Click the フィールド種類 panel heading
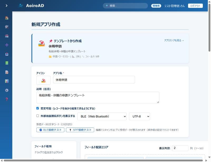The width and height of the screenshot is (211, 162). 43,146
